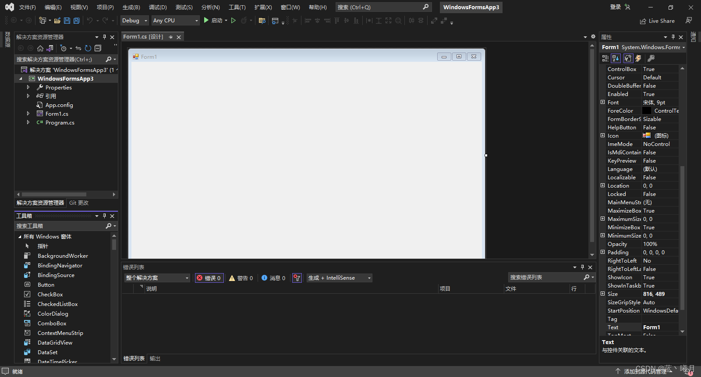Create a new project from the toolbar

(42, 21)
